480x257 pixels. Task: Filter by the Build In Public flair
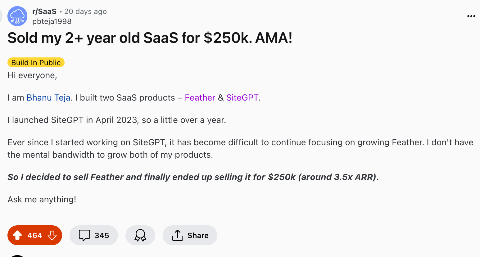[36, 62]
